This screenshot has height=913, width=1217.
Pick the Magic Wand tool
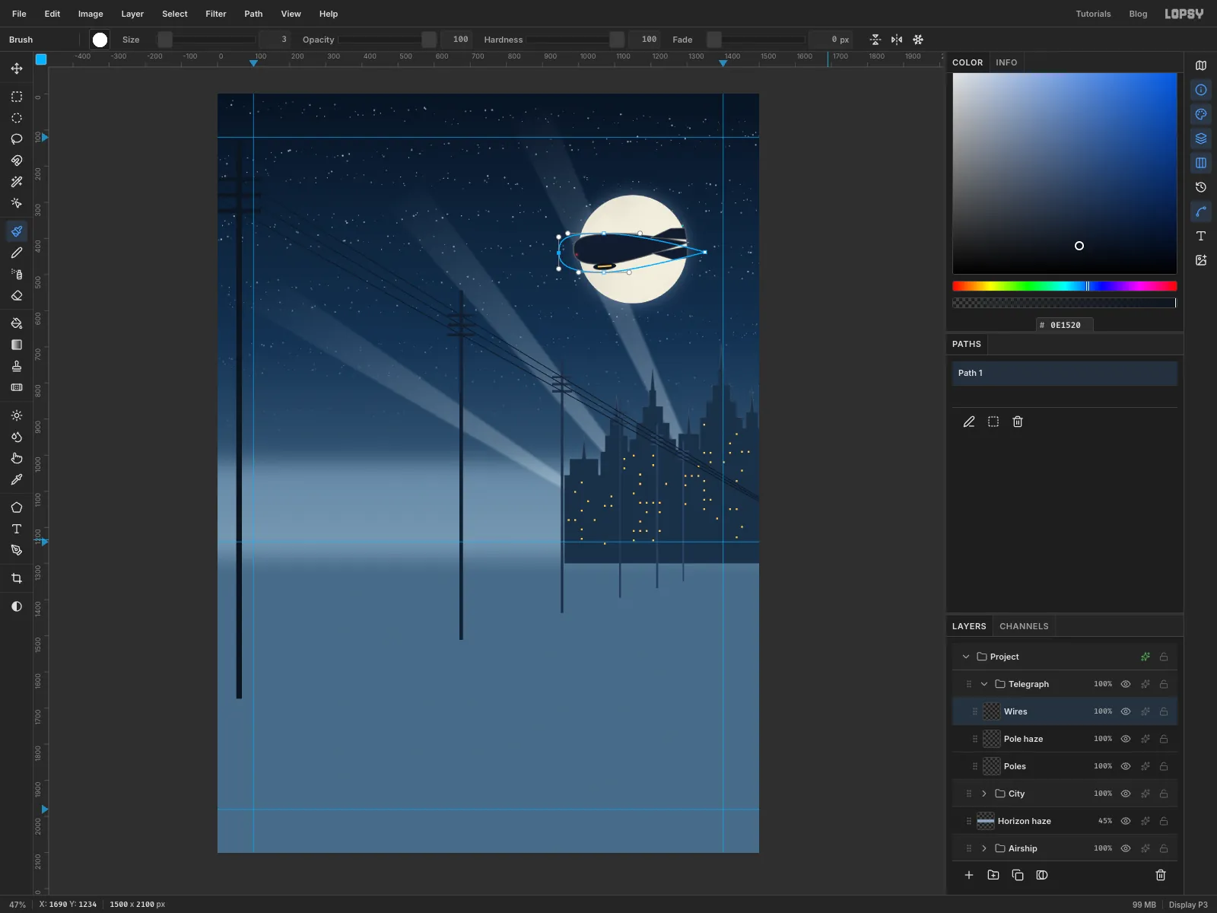pos(17,182)
